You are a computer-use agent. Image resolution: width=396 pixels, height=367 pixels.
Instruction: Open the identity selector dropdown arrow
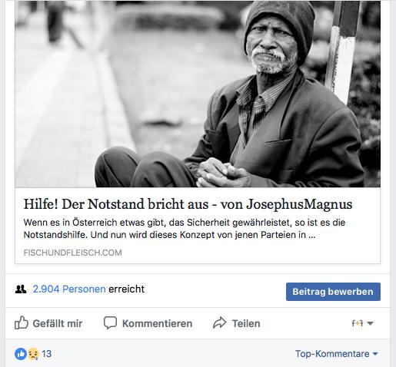[370, 323]
